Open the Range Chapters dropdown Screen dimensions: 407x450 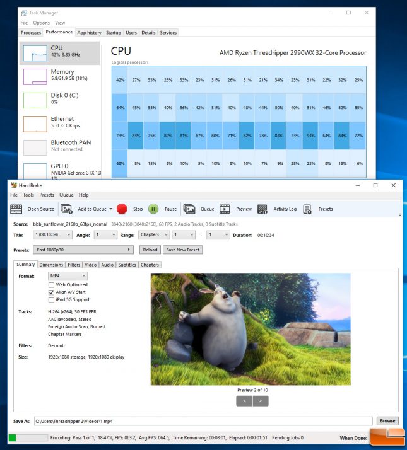point(154,234)
